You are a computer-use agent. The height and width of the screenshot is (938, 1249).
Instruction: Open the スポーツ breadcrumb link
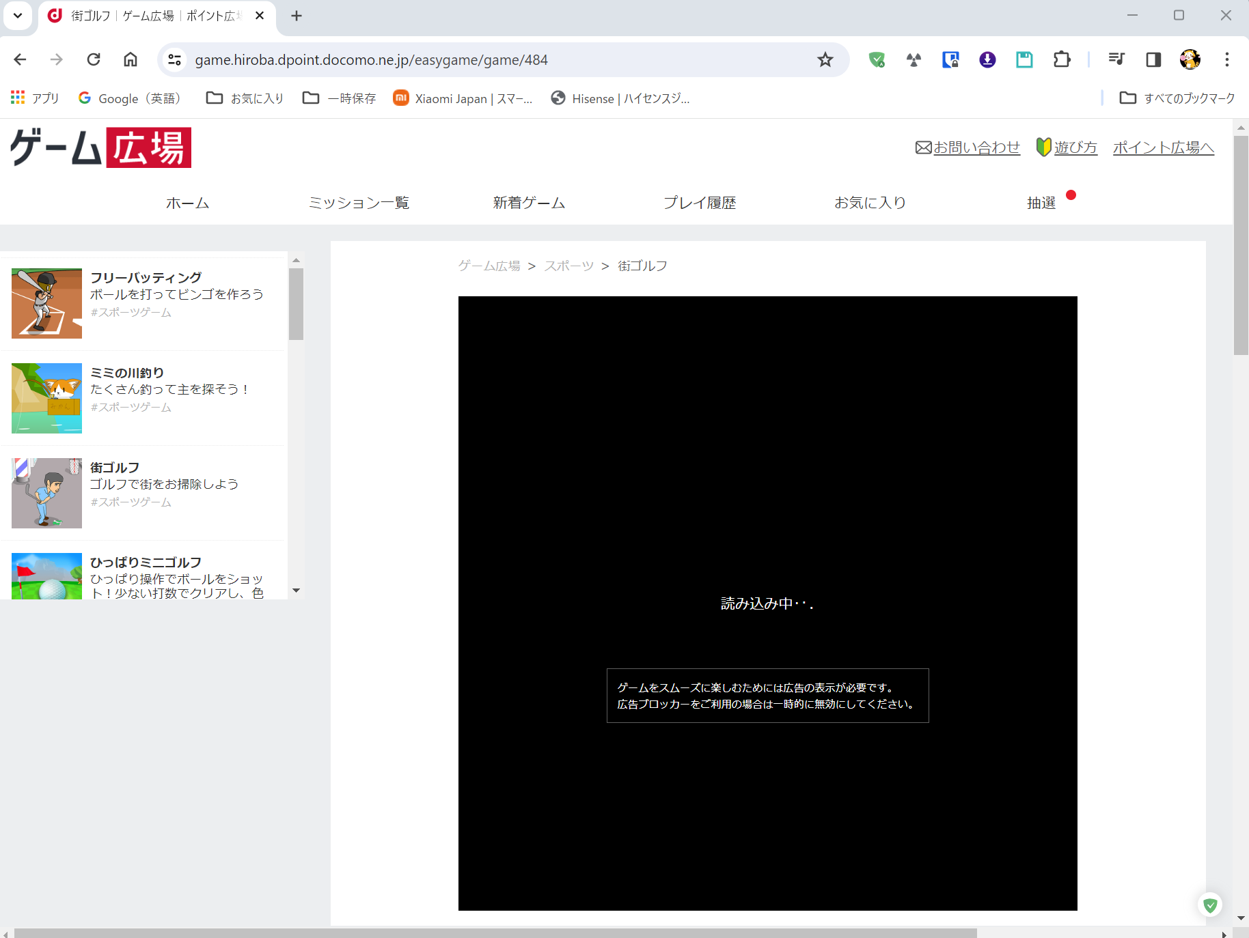(568, 266)
